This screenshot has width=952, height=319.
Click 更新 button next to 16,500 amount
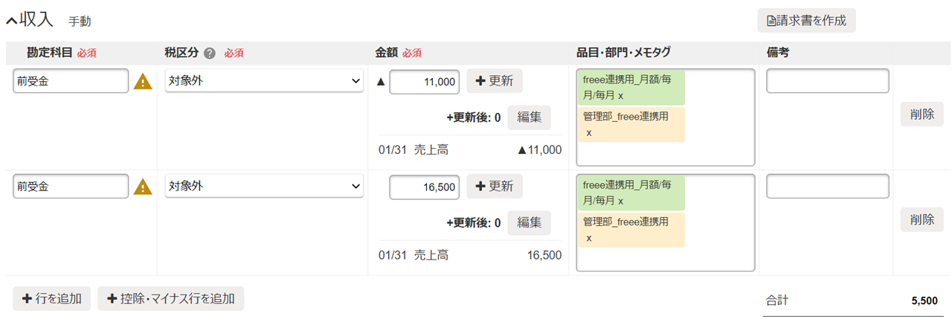coord(495,187)
